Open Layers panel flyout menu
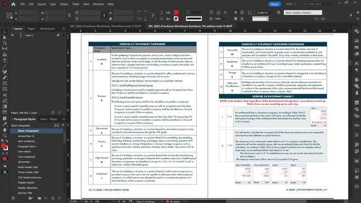This screenshot has width=361, height=203. pos(64,29)
